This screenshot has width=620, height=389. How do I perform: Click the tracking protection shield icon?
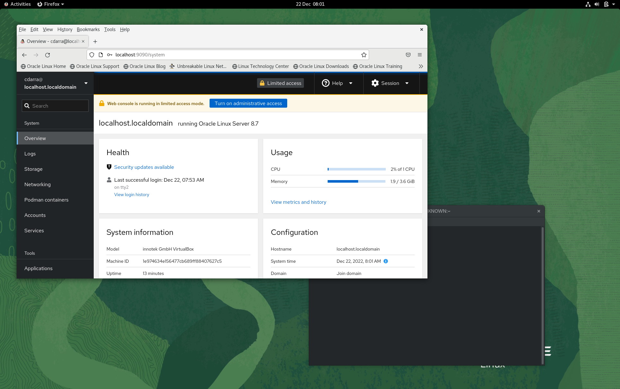[x=92, y=55]
